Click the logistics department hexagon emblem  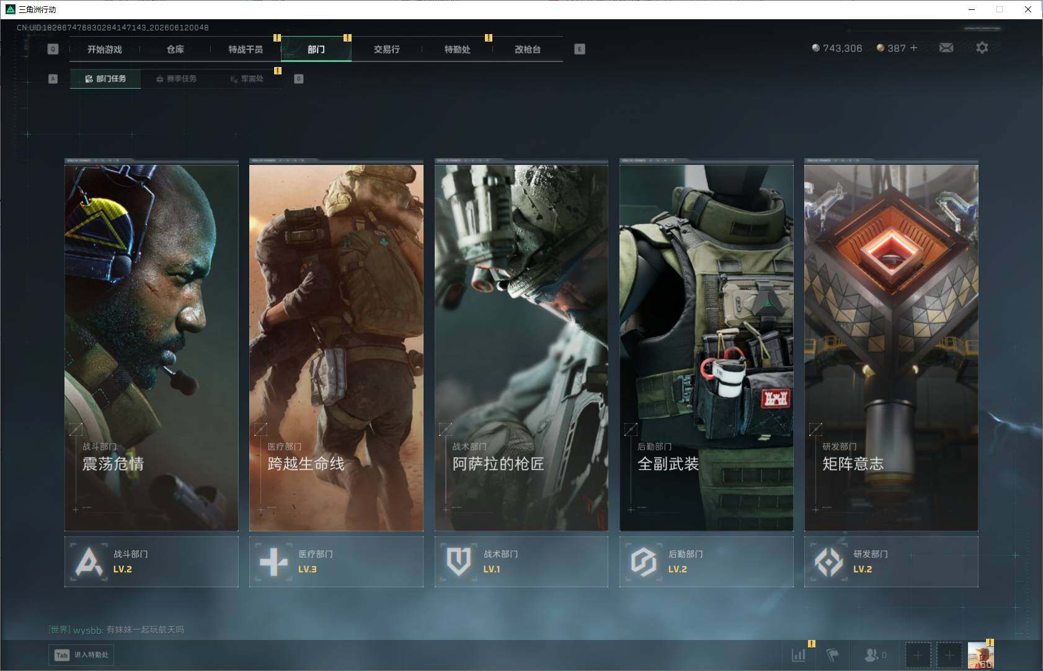point(643,562)
